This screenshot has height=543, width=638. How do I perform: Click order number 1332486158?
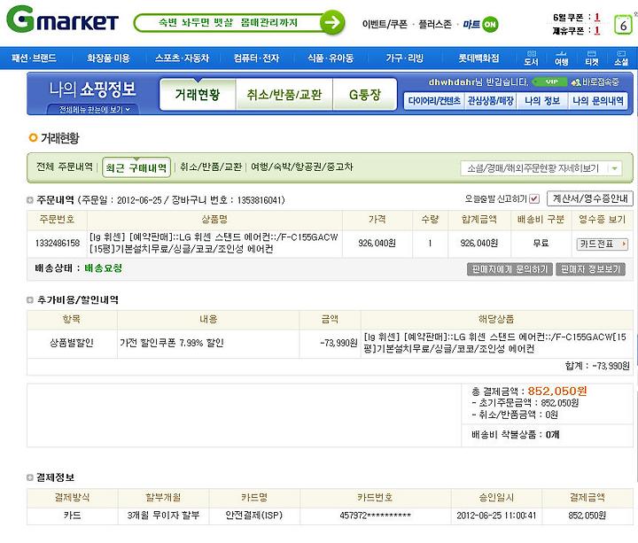coord(58,244)
